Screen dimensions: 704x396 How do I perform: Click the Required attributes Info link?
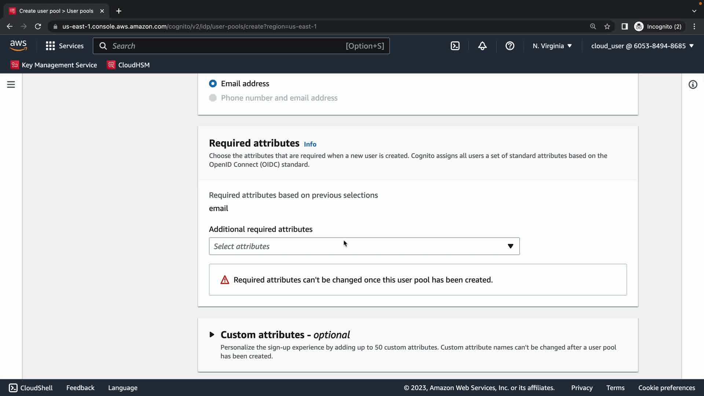pos(310,144)
